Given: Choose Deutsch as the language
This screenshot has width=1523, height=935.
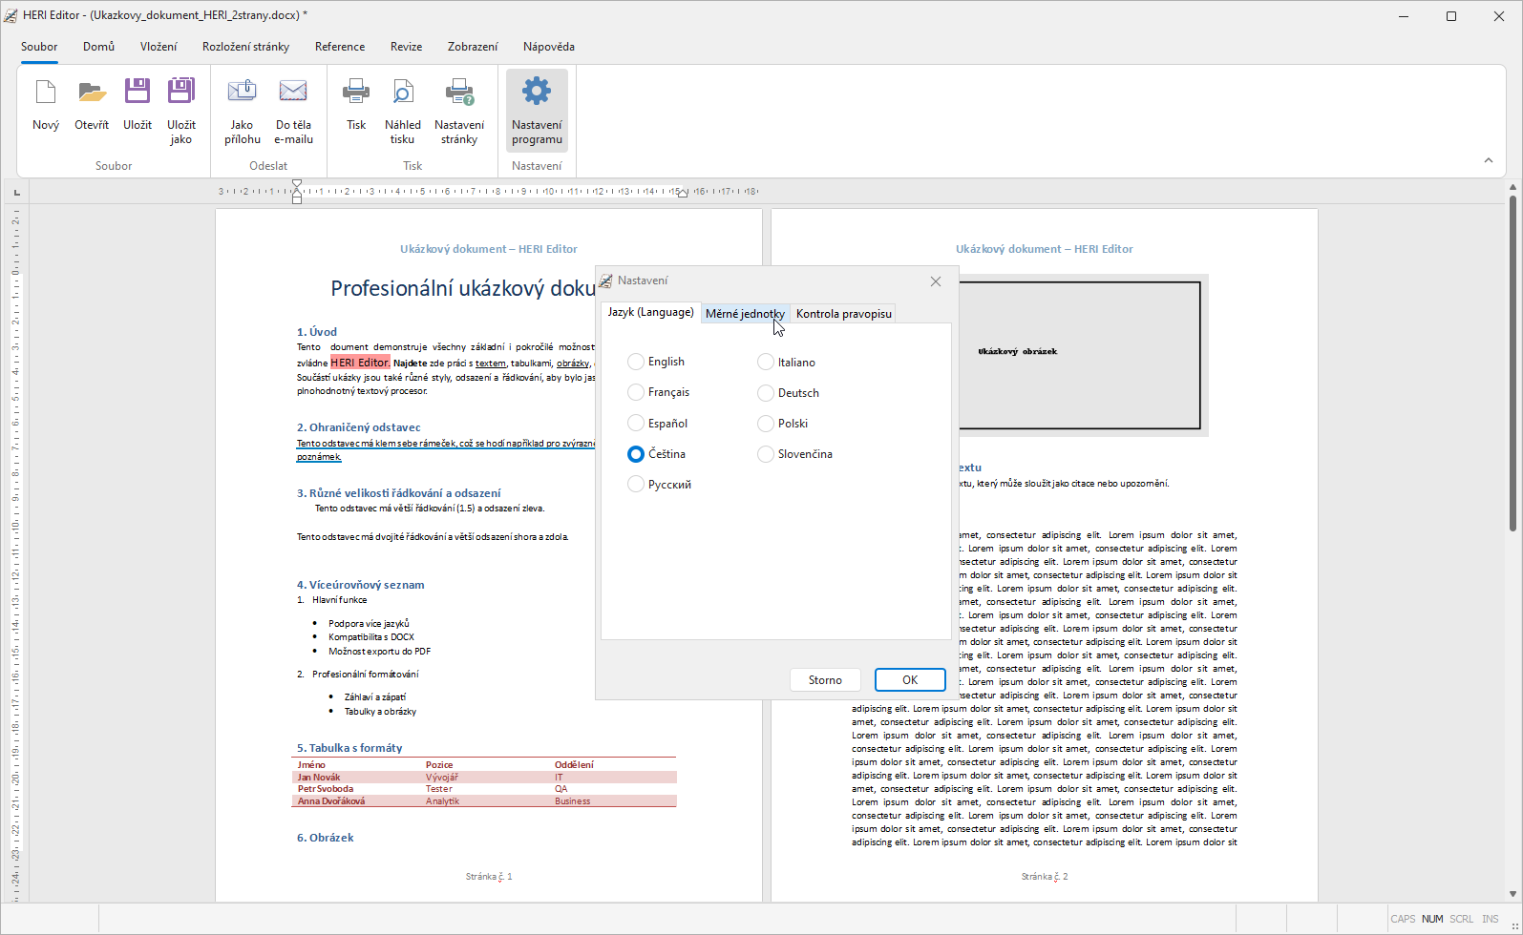Looking at the screenshot, I should pyautogui.click(x=766, y=393).
